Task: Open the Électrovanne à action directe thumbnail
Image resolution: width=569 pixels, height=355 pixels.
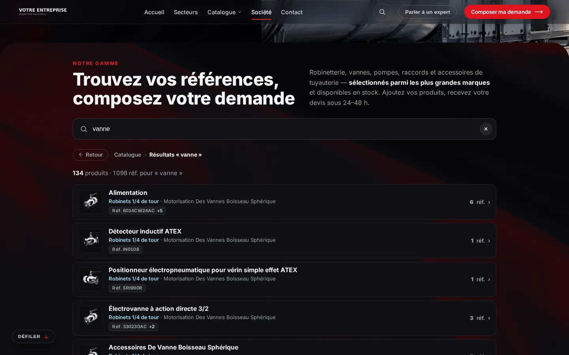Action: pyautogui.click(x=90, y=318)
